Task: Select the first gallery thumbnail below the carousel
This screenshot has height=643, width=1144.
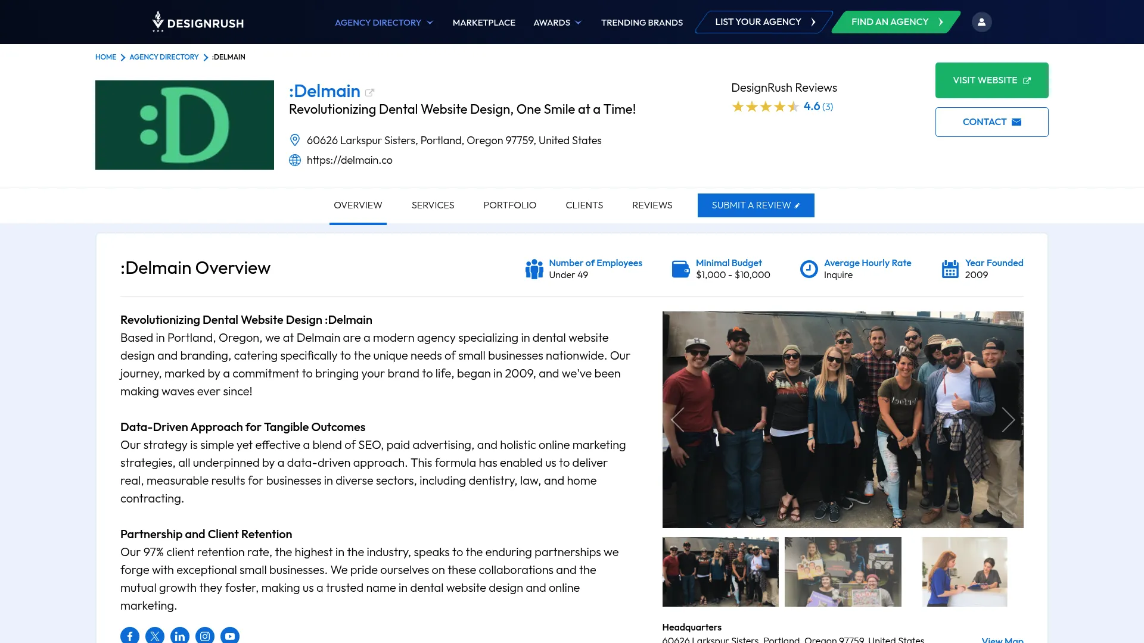Action: tap(720, 571)
